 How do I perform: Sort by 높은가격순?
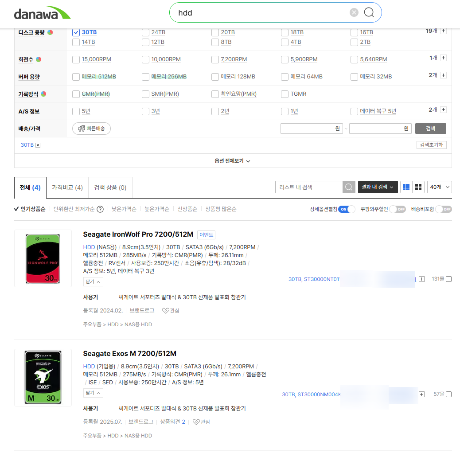click(157, 209)
